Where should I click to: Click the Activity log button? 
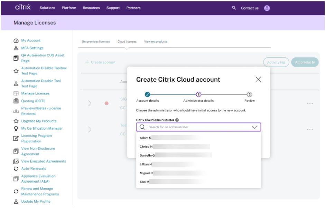[276, 62]
